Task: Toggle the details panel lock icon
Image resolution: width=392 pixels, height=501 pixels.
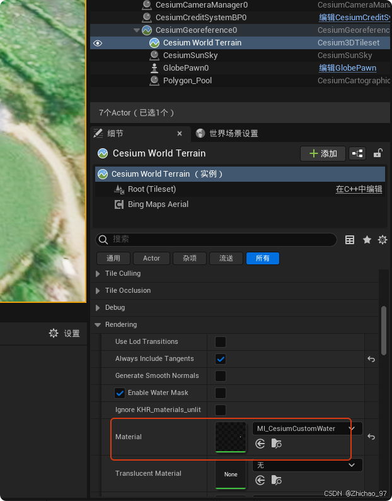Action: (x=378, y=153)
